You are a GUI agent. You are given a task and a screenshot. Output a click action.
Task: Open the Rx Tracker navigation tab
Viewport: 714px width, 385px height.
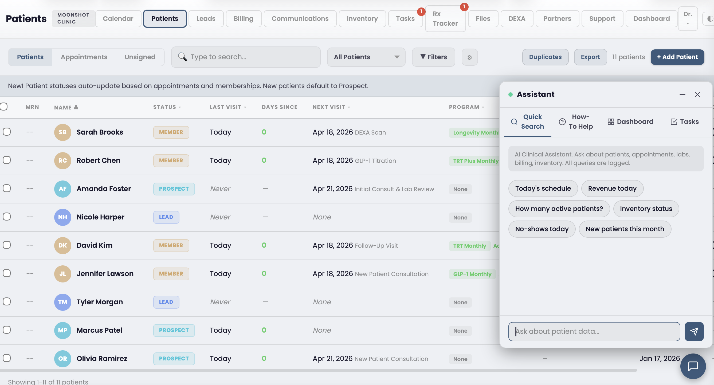445,19
